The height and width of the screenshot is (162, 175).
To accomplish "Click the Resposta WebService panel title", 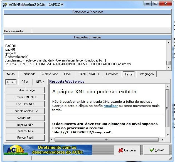I will click(x=67, y=82).
